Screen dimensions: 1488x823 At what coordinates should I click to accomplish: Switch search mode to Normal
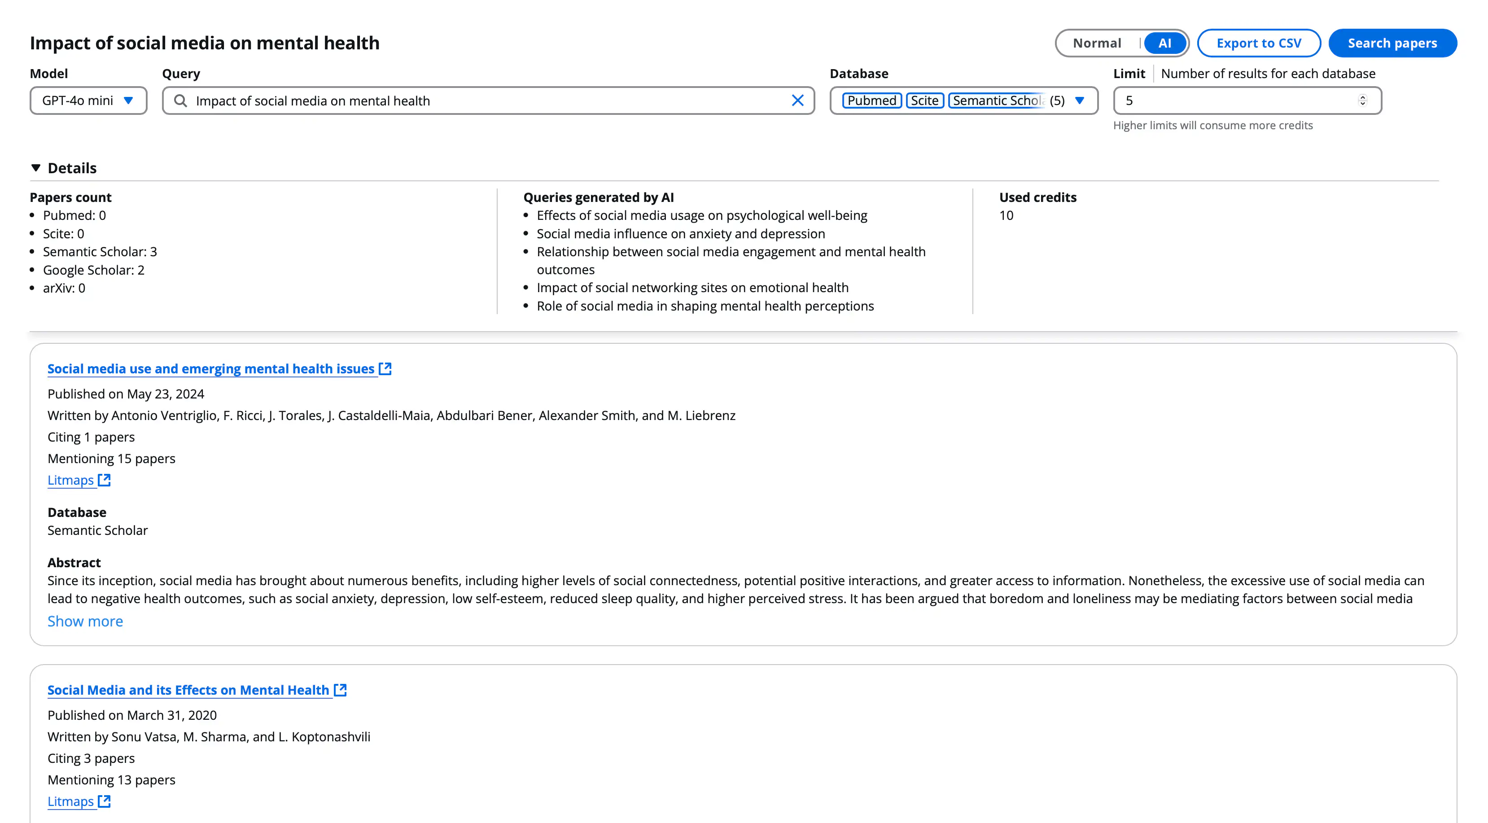point(1096,44)
